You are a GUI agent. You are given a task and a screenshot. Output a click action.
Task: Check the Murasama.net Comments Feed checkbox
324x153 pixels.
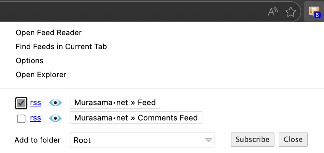click(x=21, y=119)
